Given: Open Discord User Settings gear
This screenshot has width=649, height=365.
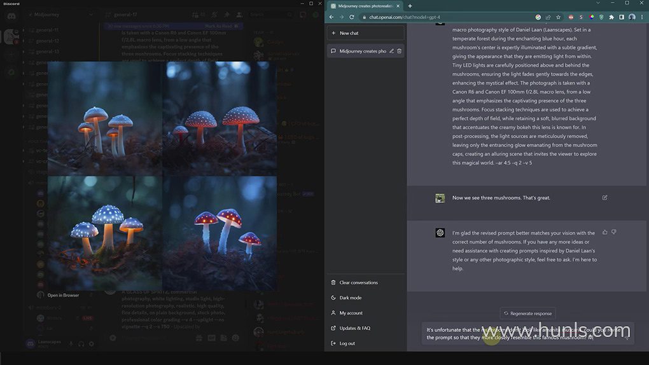Looking at the screenshot, I should point(91,344).
